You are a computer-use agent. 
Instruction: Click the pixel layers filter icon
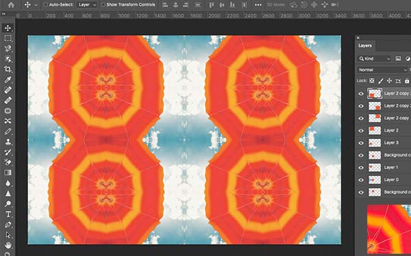tap(398, 59)
